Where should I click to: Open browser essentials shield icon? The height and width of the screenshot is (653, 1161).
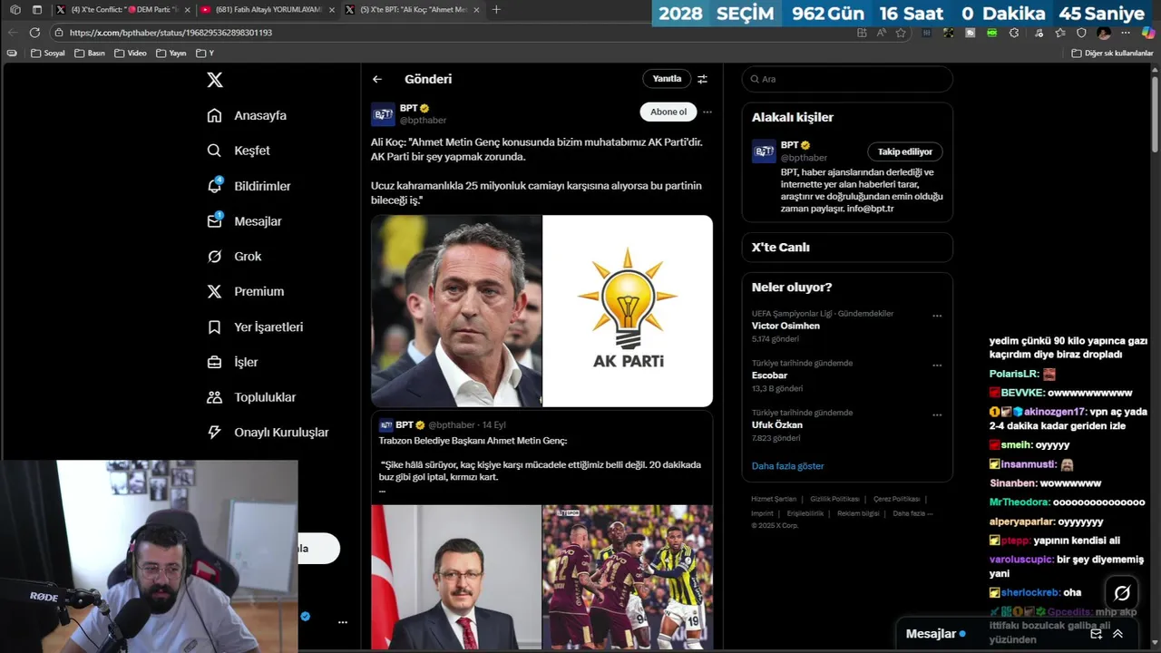[x=1081, y=33]
